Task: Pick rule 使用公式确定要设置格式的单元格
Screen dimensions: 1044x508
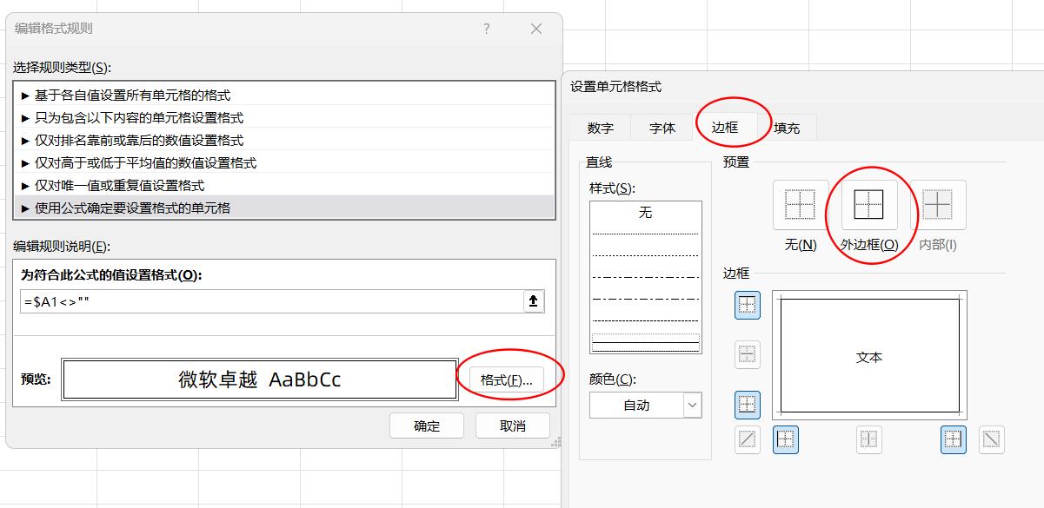Action: 285,208
